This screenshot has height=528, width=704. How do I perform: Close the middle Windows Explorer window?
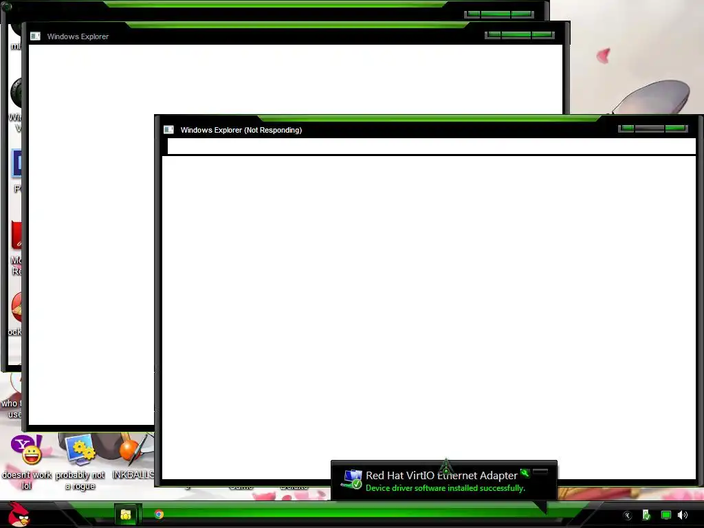pos(543,35)
